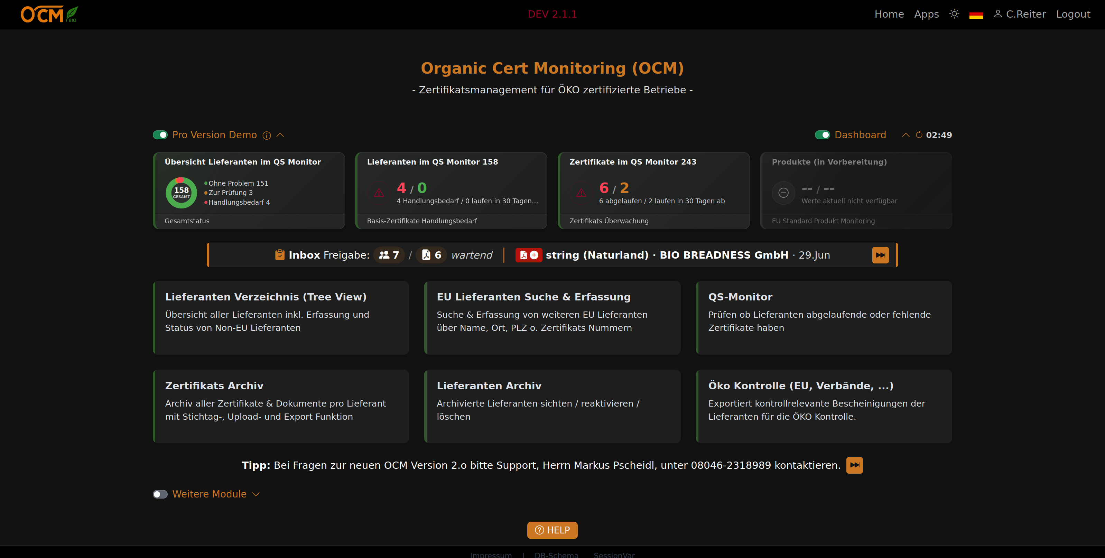The width and height of the screenshot is (1105, 558).
Task: Click 'Handlungsbedarf 4' legend entry
Action: [x=237, y=203]
